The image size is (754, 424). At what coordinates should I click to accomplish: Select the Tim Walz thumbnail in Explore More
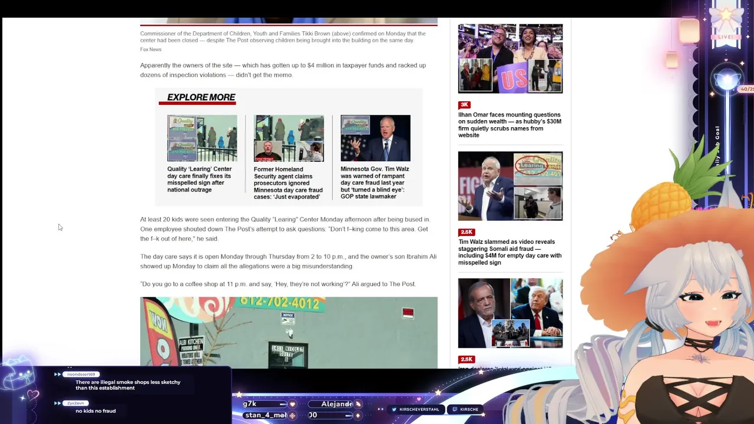(x=375, y=138)
